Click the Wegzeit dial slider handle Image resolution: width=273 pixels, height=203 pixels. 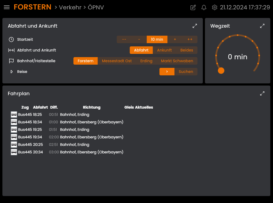(x=221, y=71)
